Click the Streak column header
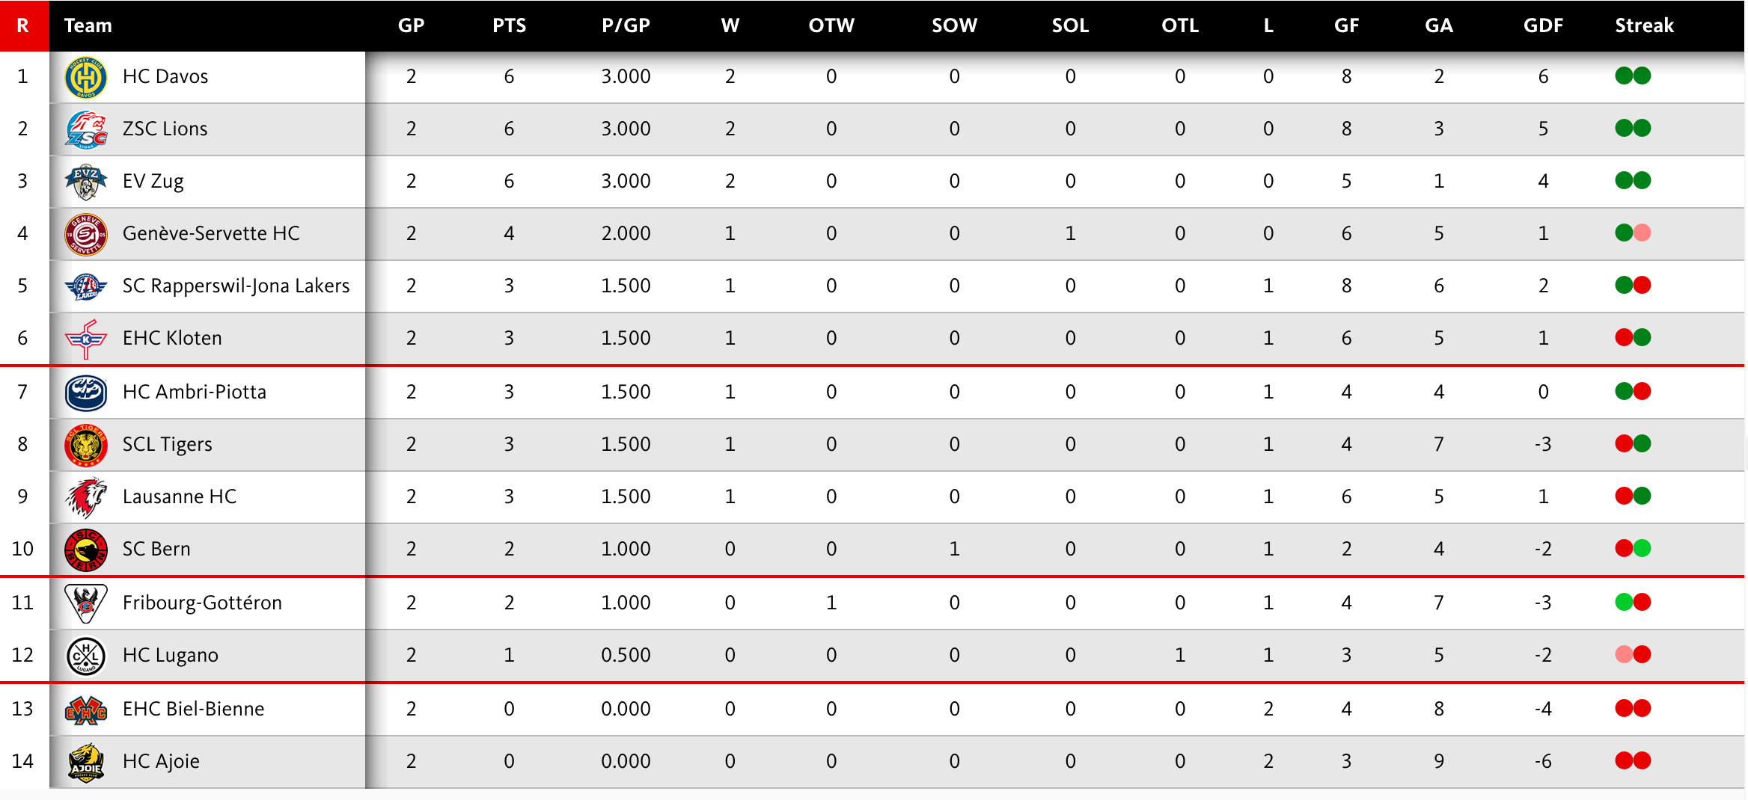1748x800 pixels. pos(1644,25)
